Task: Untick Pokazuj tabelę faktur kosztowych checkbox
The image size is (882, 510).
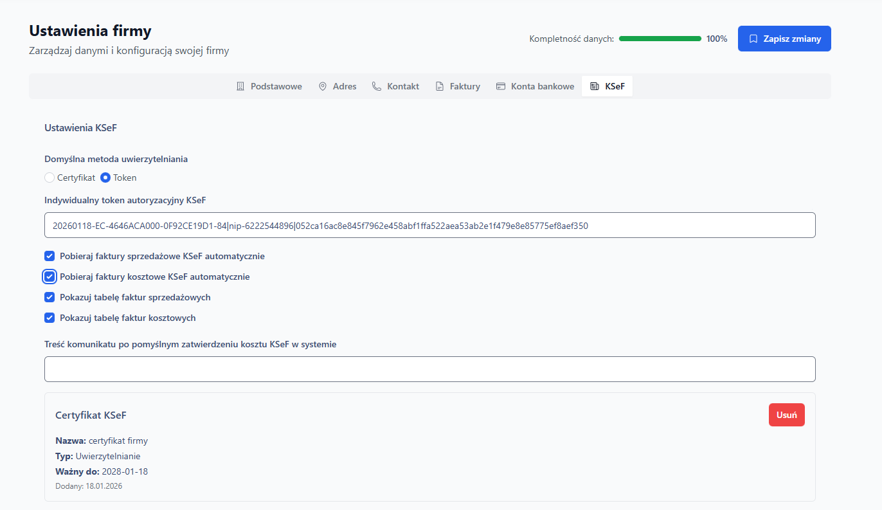Action: 50,318
